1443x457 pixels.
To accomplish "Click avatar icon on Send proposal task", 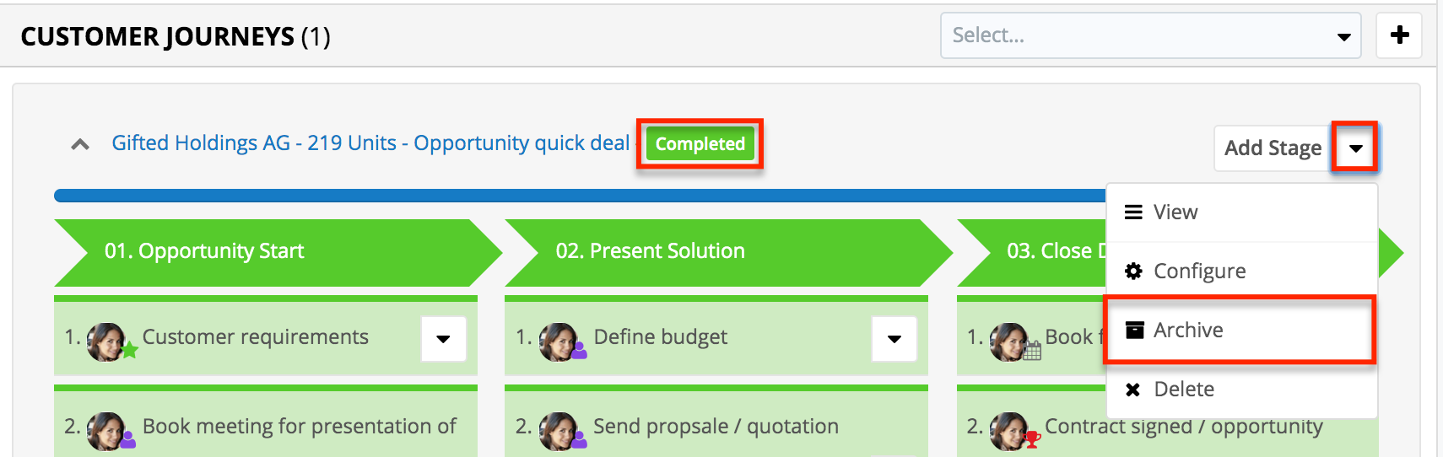I will point(558,431).
